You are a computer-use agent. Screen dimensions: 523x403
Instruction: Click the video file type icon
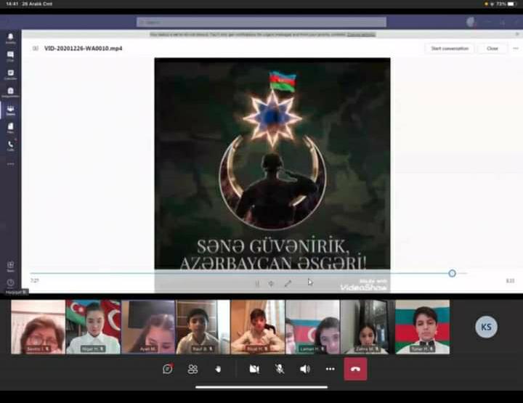pyautogui.click(x=36, y=49)
